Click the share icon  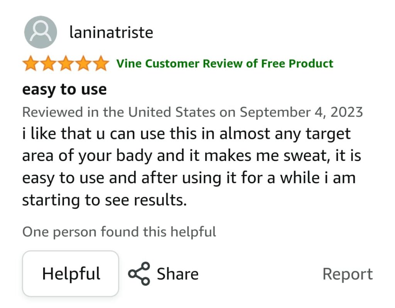(139, 274)
